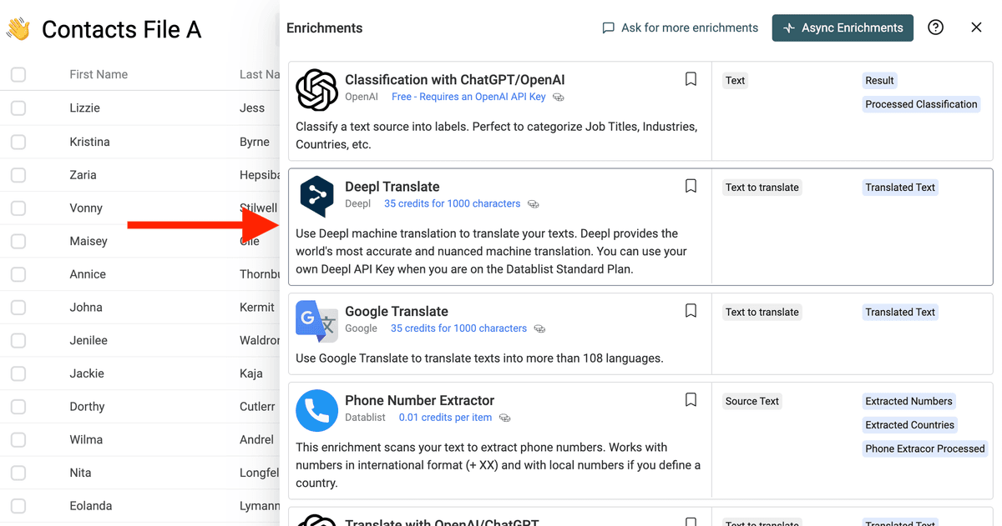Open the help question mark icon
Image resolution: width=1002 pixels, height=526 pixels.
(x=936, y=28)
